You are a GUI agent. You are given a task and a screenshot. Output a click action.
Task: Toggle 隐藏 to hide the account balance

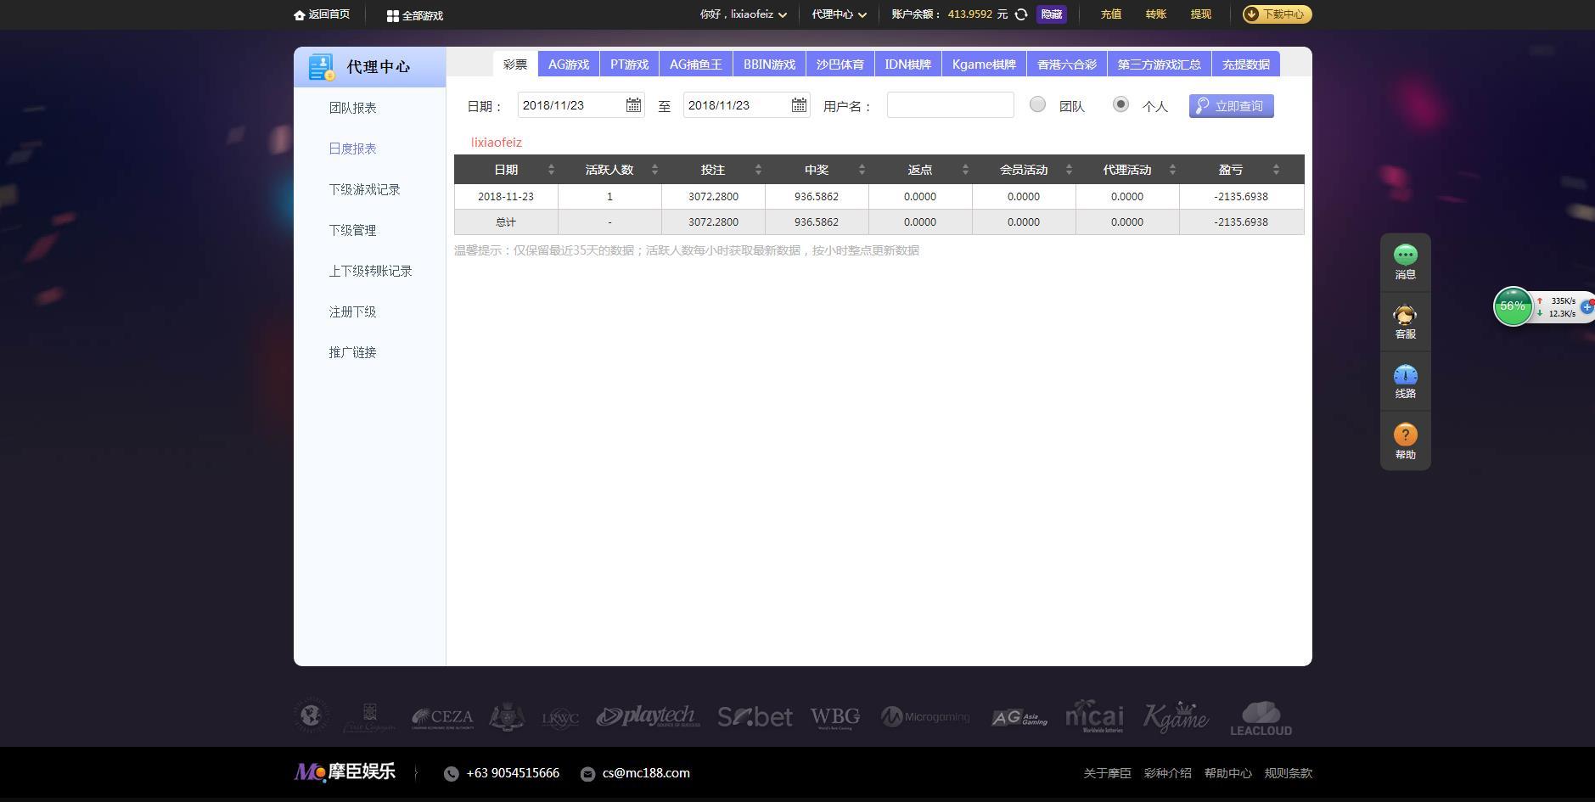click(x=1051, y=14)
